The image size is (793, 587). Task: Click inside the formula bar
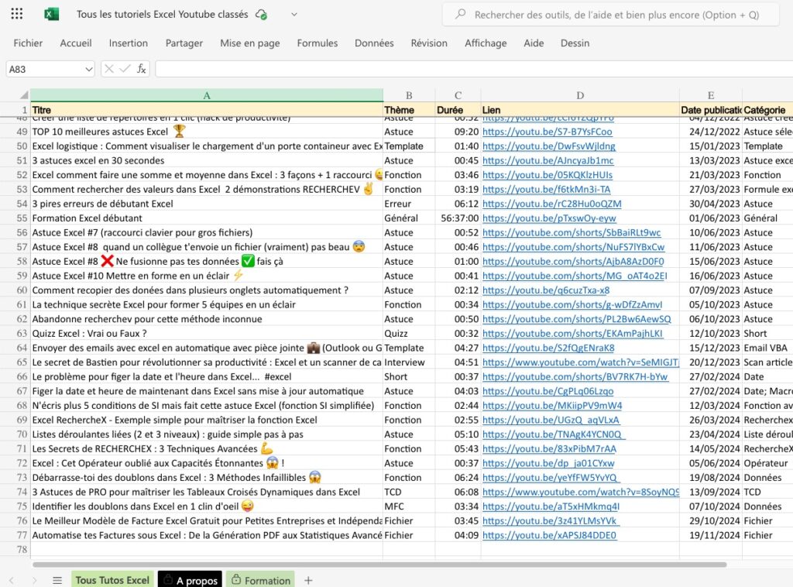[474, 69]
